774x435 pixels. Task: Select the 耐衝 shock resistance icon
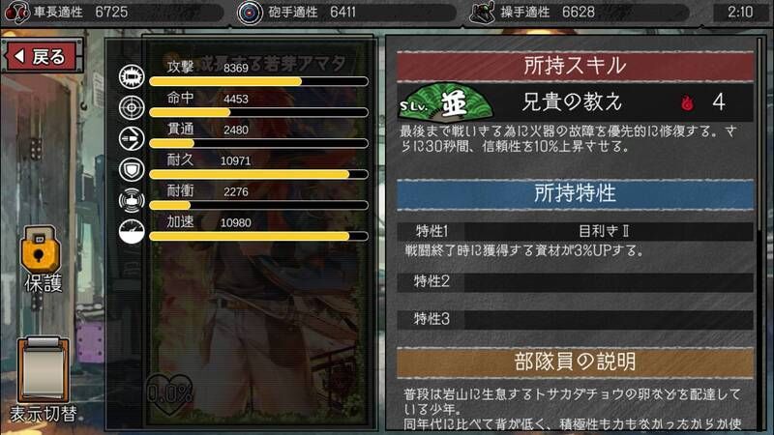(x=132, y=200)
